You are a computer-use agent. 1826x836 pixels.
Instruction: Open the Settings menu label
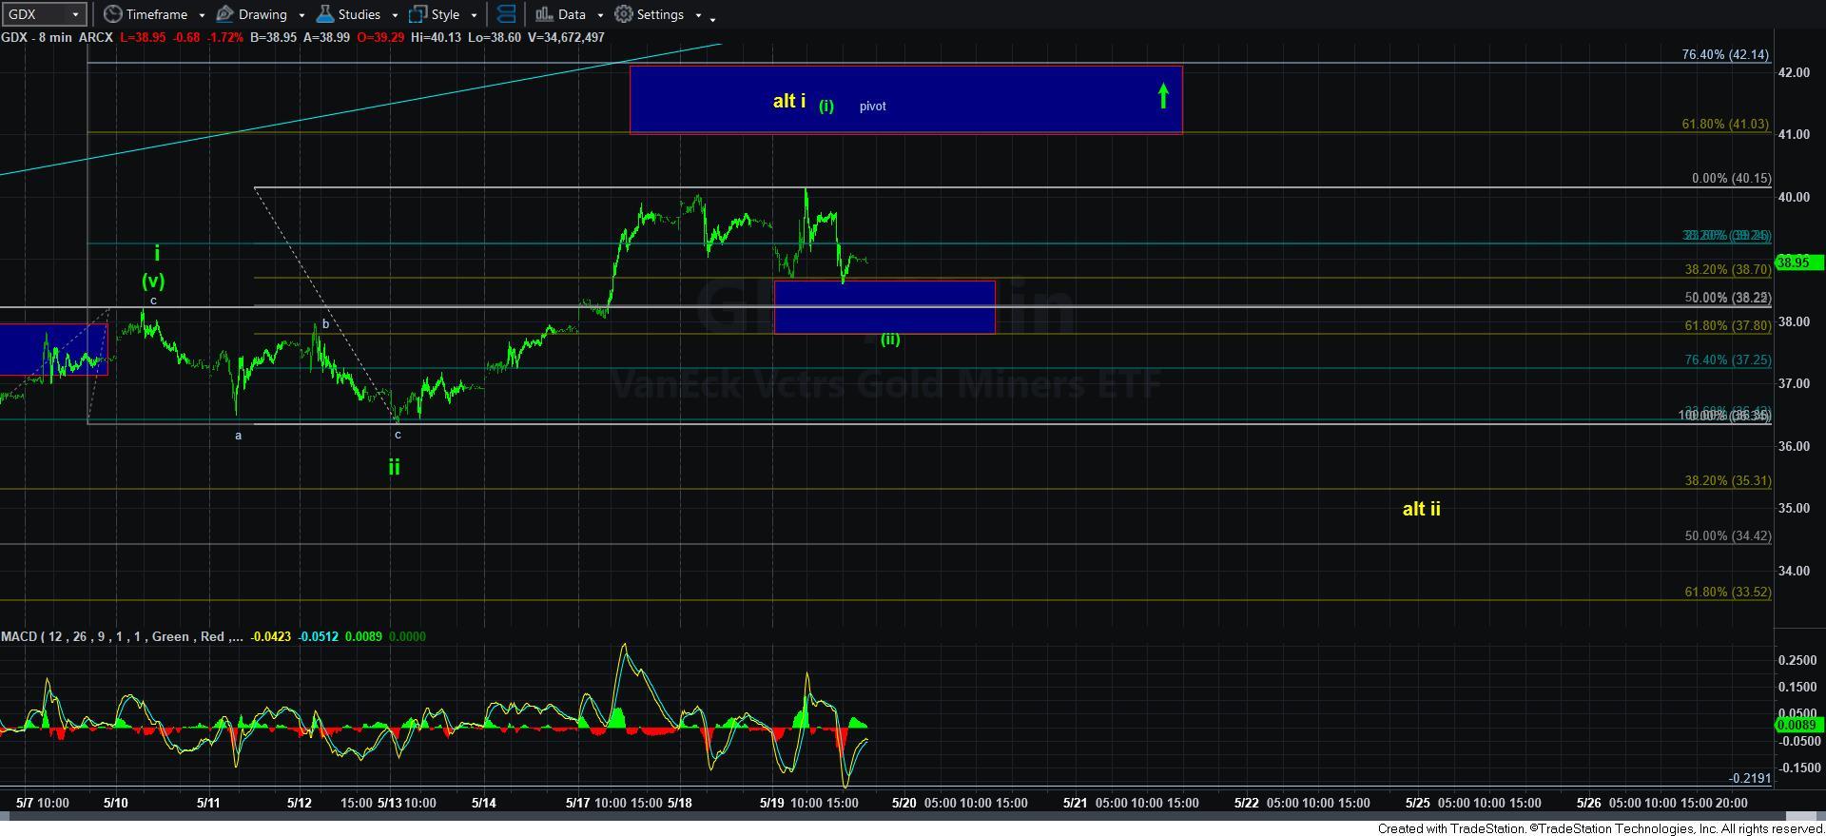click(x=660, y=14)
